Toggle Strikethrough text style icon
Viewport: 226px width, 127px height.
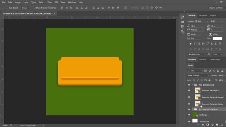(220, 44)
